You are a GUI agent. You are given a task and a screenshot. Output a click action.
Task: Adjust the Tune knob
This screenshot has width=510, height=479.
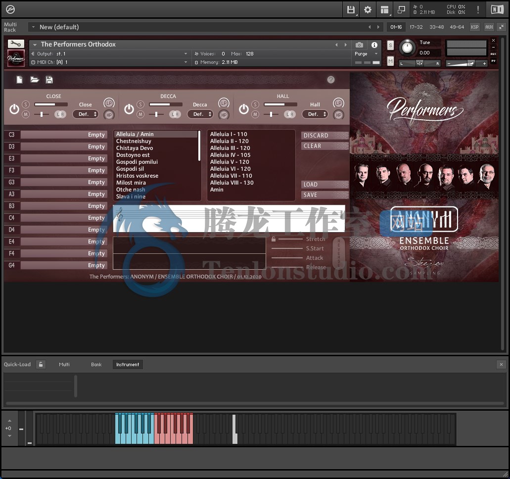tap(407, 48)
